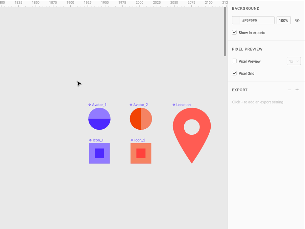Click the purple Icon_1 square
The width and height of the screenshot is (305, 229).
(99, 153)
